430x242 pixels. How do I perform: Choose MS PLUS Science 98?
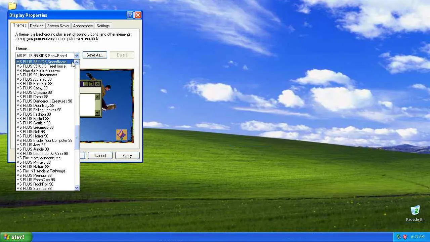pos(45,189)
